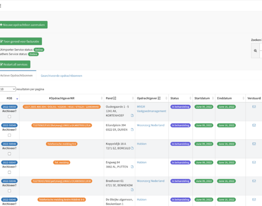Tick Archiveer checkbox for 2022-50550
The width and height of the screenshot is (262, 206).
[x=9, y=116]
